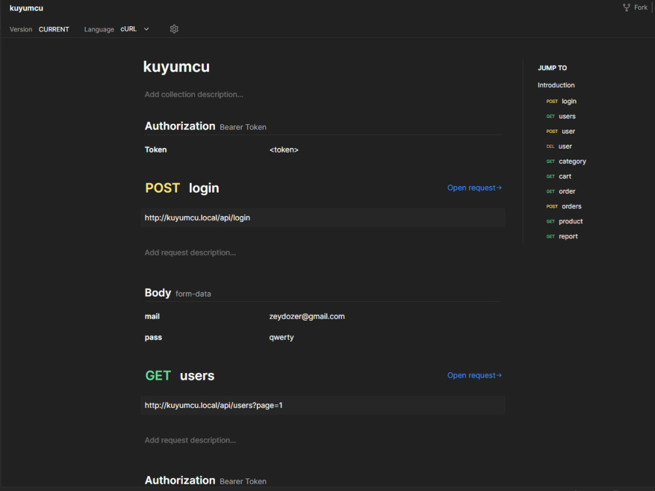Click the pass value qwerty
Screen dimensions: 655x491
click(281, 337)
